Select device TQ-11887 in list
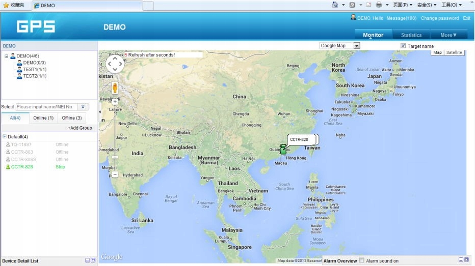Viewport: 475px width, 266px height. click(21, 144)
